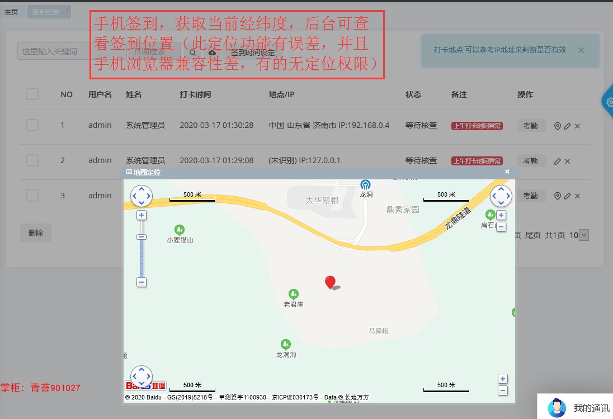613x419 pixels.
Task: Click the top-right map pan compass control
Action: (501, 196)
